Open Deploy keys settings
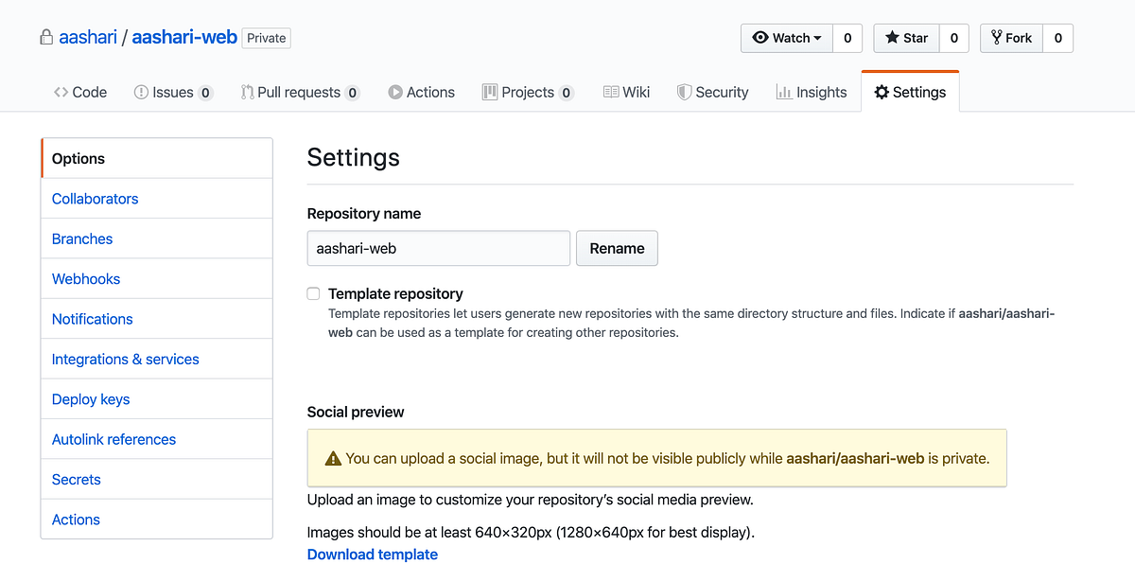Image resolution: width=1135 pixels, height=564 pixels. [x=91, y=399]
